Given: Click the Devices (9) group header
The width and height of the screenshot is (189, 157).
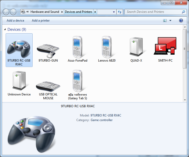Looking at the screenshot, I should tap(17, 30).
